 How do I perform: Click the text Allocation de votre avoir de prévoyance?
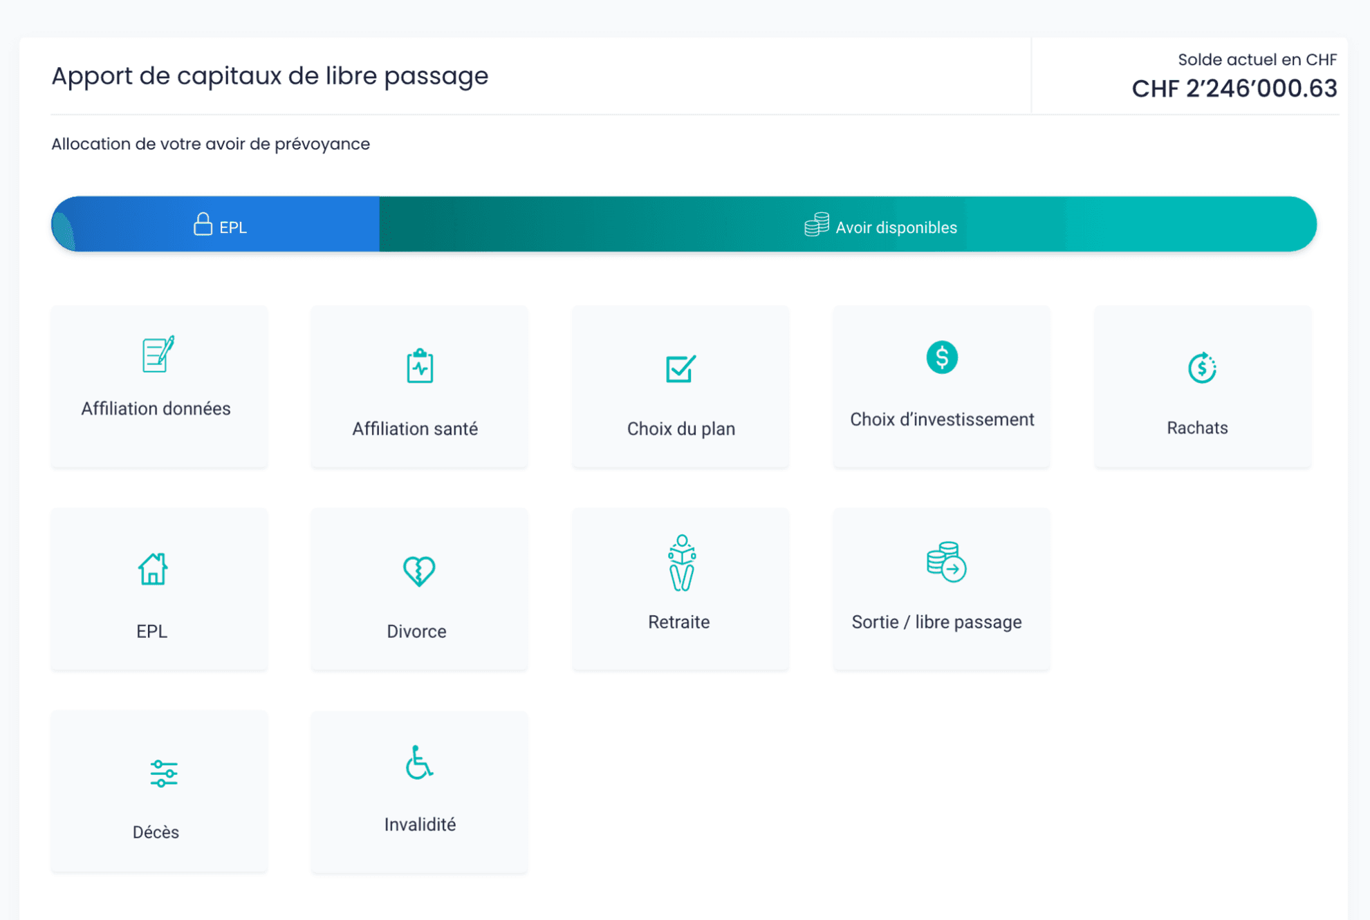click(x=210, y=144)
